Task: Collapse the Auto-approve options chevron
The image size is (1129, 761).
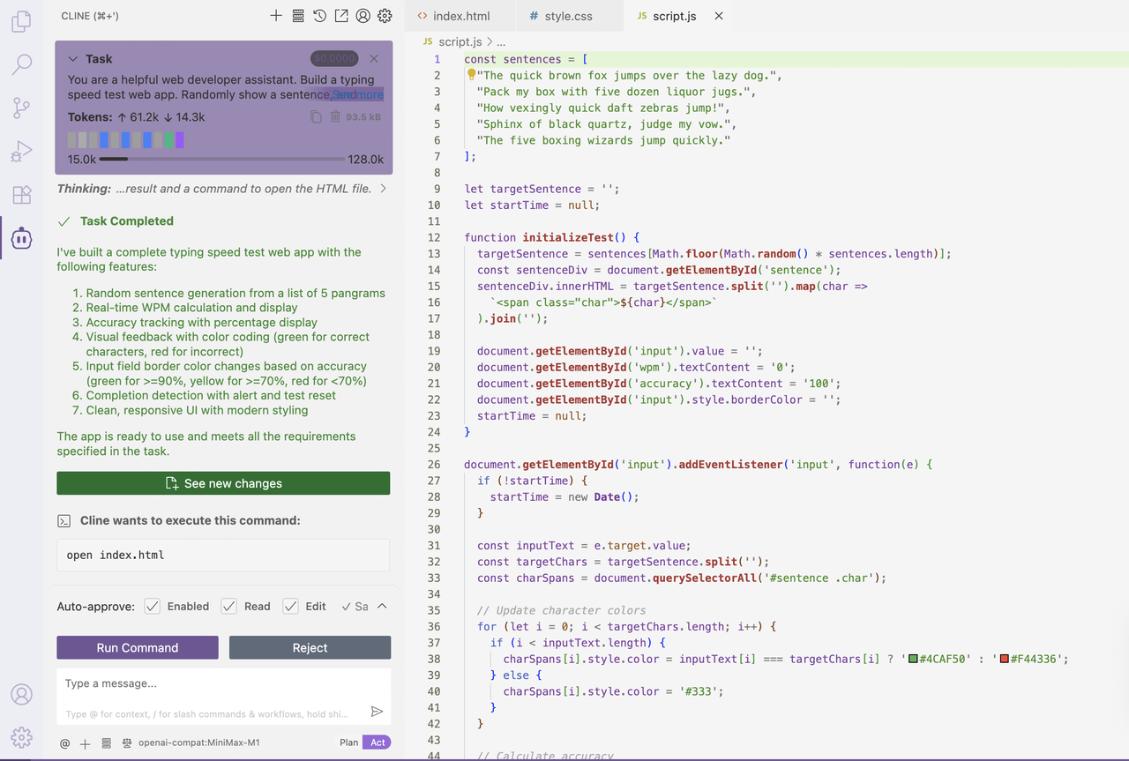Action: pyautogui.click(x=382, y=607)
